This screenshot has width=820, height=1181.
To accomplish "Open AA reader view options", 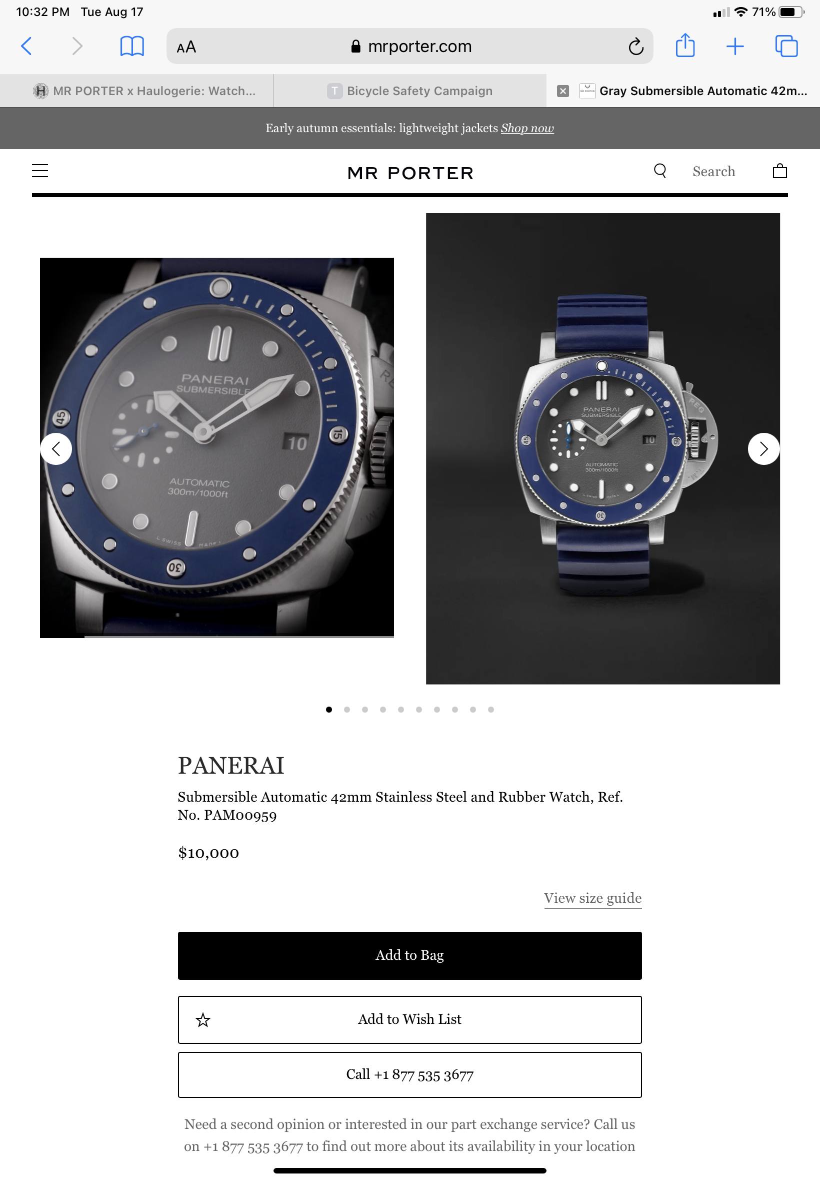I will tap(186, 48).
